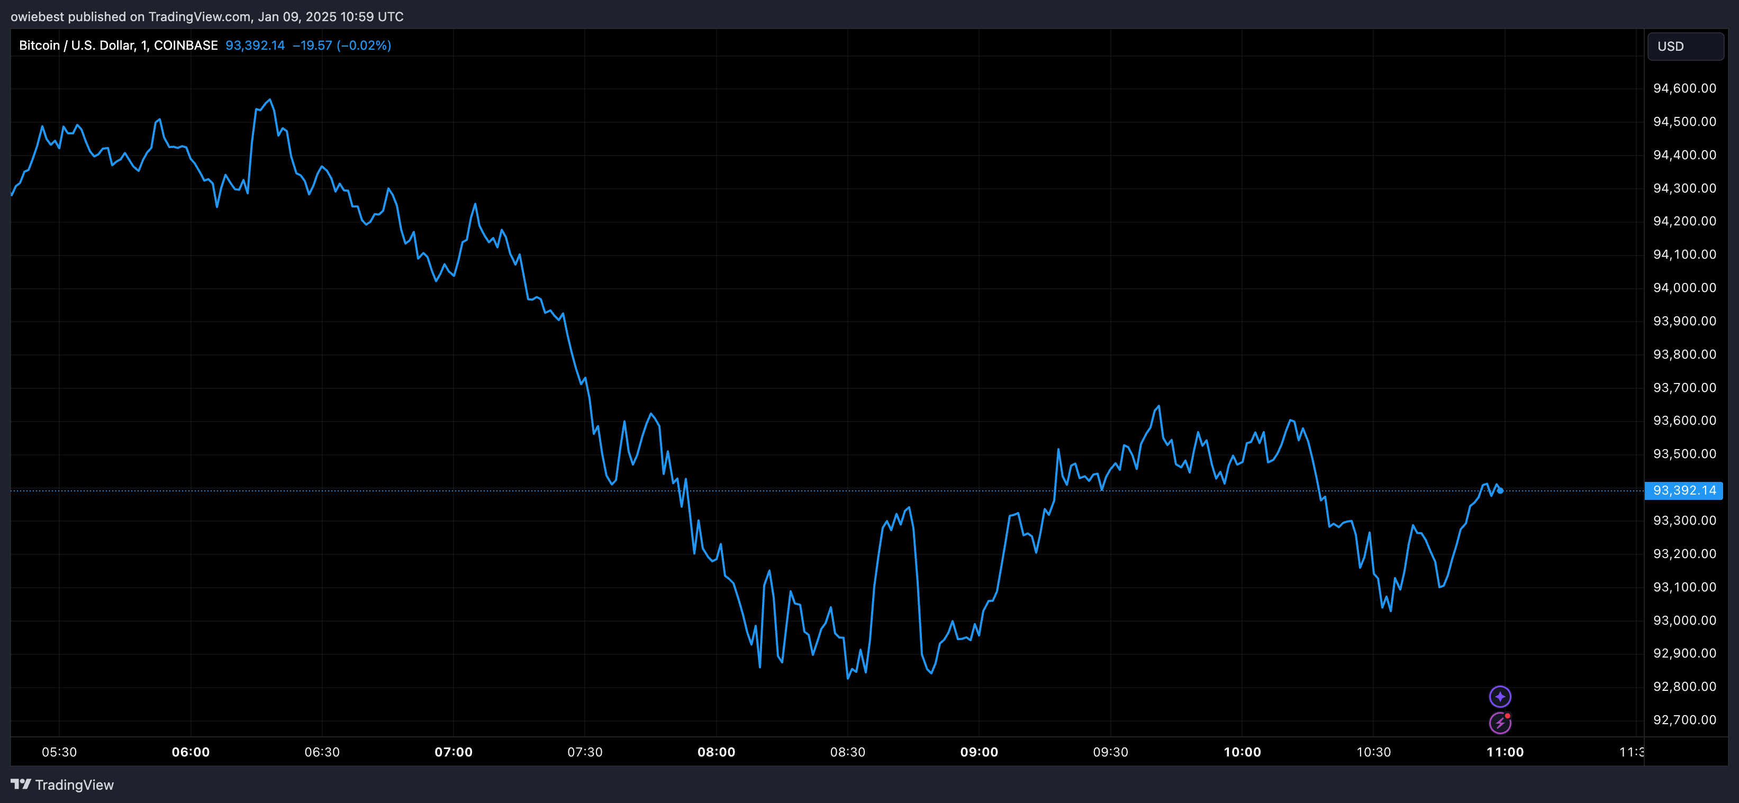Viewport: 1739px width, 803px height.
Task: Click the red notification dot on lightning icon
Action: point(1508,715)
